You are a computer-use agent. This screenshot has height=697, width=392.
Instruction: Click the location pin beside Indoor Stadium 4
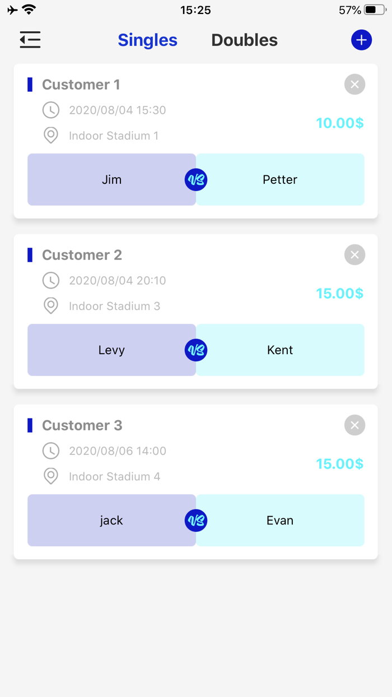tap(51, 476)
